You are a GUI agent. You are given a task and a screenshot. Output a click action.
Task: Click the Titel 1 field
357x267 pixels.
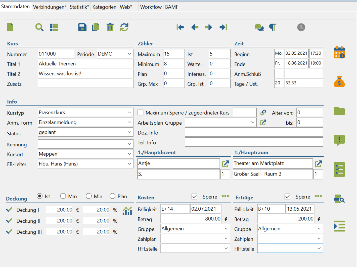(x=85, y=64)
